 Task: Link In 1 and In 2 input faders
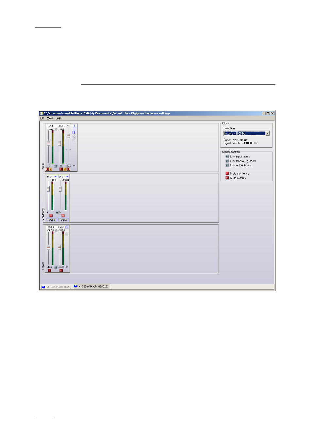(x=56, y=166)
